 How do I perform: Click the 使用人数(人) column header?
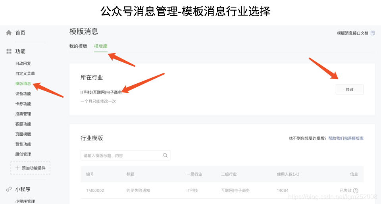(288, 174)
